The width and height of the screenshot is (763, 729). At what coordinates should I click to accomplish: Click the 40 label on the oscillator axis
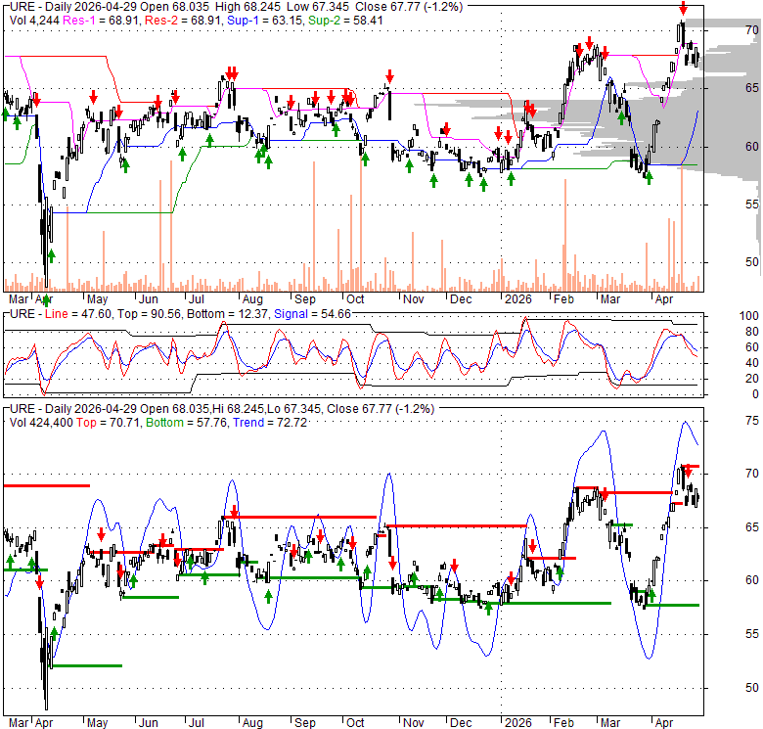[752, 363]
